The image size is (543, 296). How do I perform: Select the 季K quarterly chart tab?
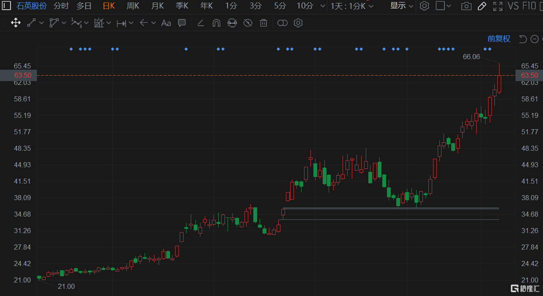(x=182, y=6)
